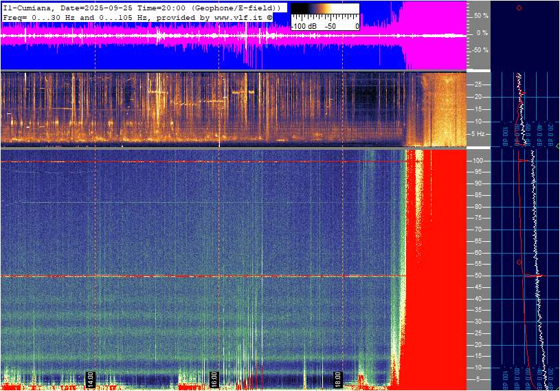Click the -50 % amplitude axis label
560x391 pixels.
click(x=480, y=50)
